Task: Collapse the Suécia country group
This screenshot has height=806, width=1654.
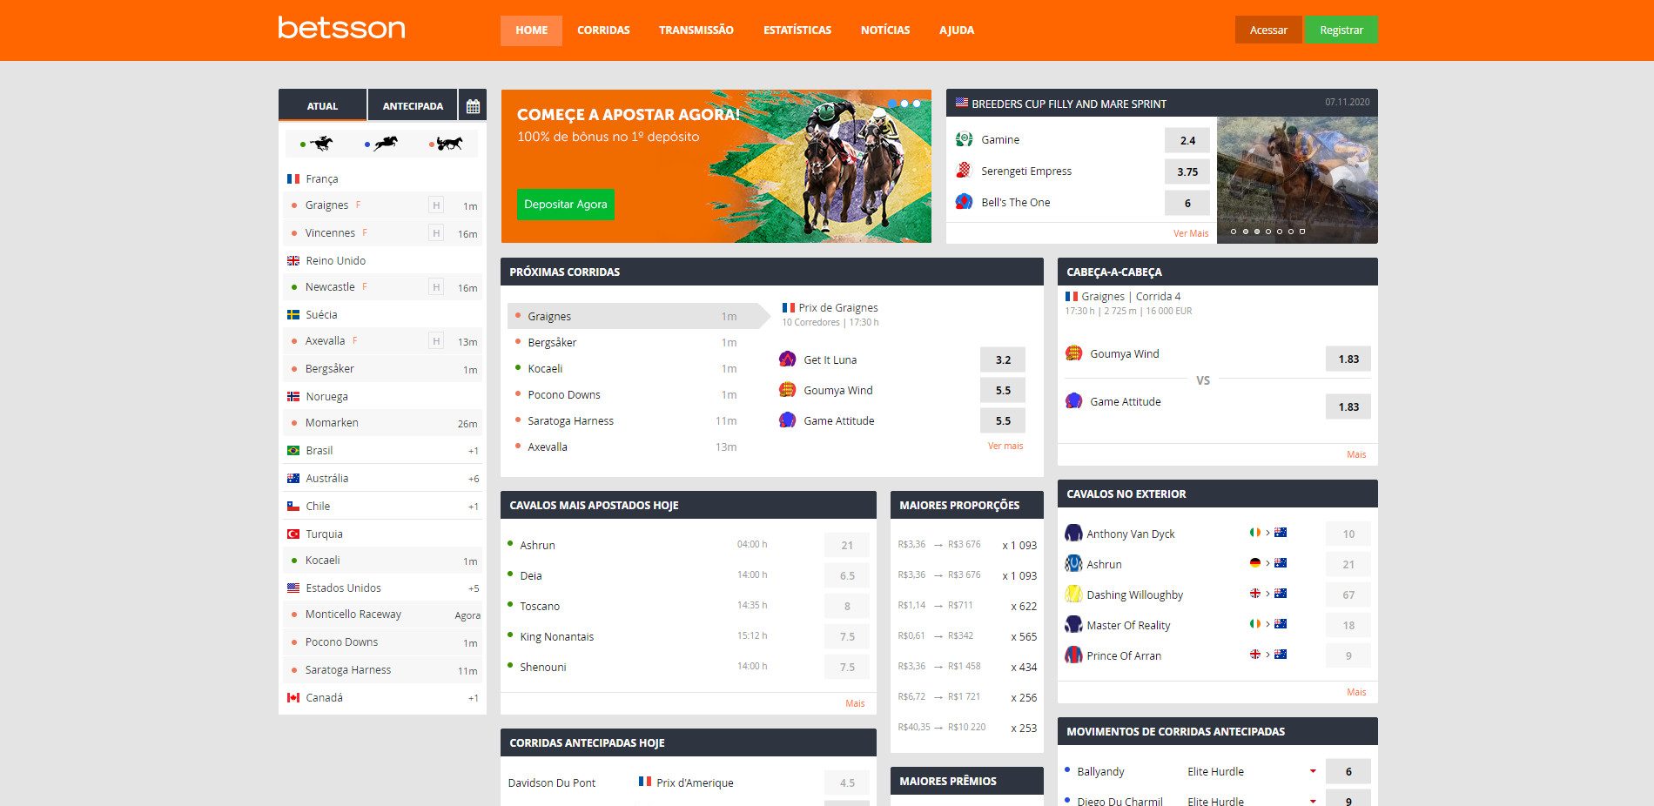Action: tap(383, 315)
